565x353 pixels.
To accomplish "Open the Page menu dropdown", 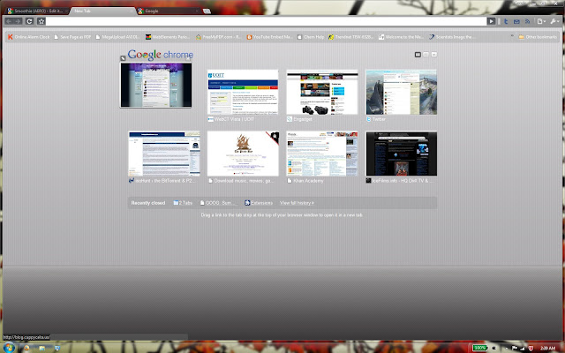I will click(541, 21).
